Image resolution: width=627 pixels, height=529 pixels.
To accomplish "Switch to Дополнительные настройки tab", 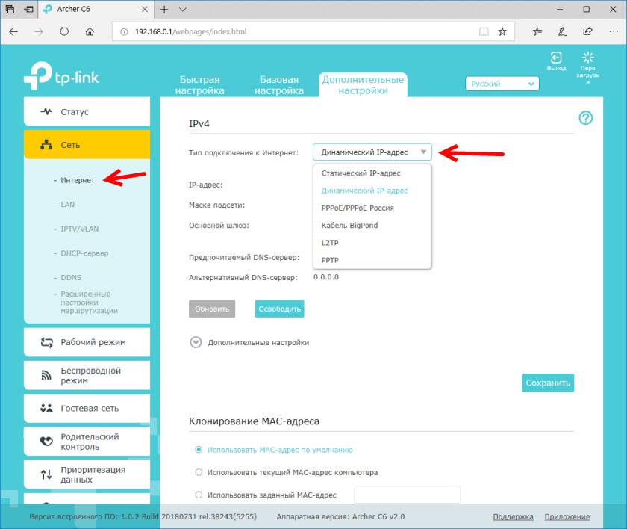I will (363, 85).
